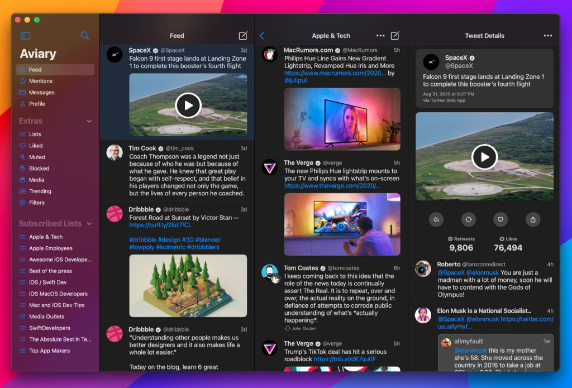Open the theverge.com link
Image resolution: width=572 pixels, height=388 pixels.
point(332,185)
